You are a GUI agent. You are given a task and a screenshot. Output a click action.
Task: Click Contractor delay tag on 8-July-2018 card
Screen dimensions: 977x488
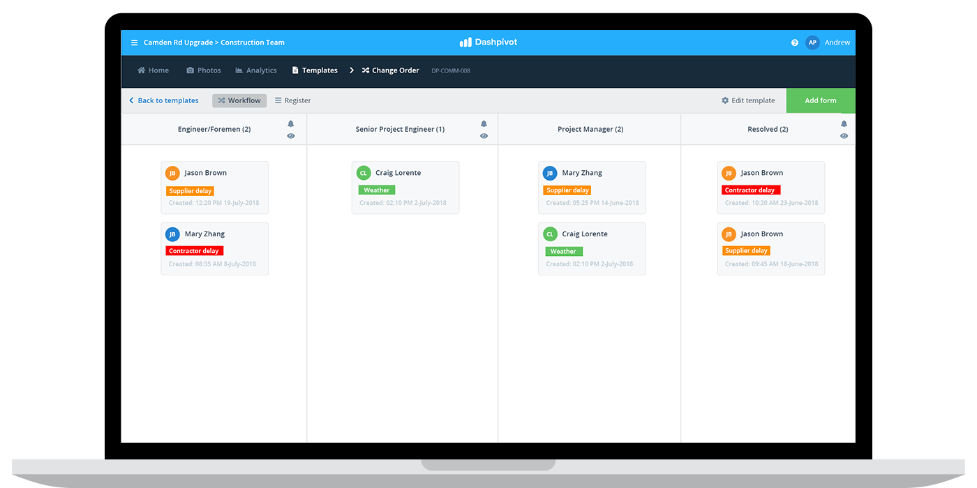click(x=195, y=251)
